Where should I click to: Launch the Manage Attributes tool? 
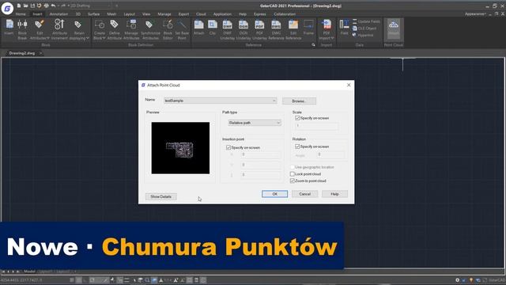coord(131,29)
